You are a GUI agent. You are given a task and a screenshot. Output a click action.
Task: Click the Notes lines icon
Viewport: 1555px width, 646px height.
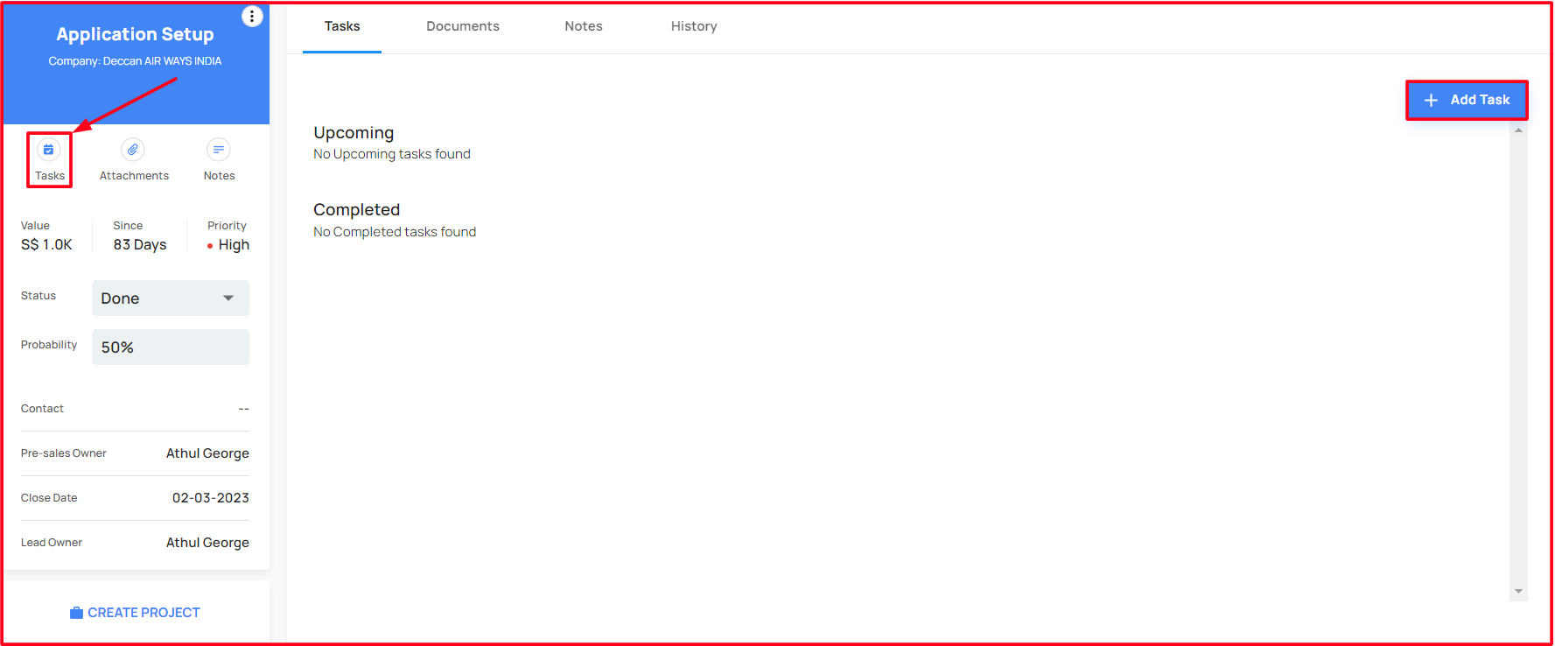[219, 150]
